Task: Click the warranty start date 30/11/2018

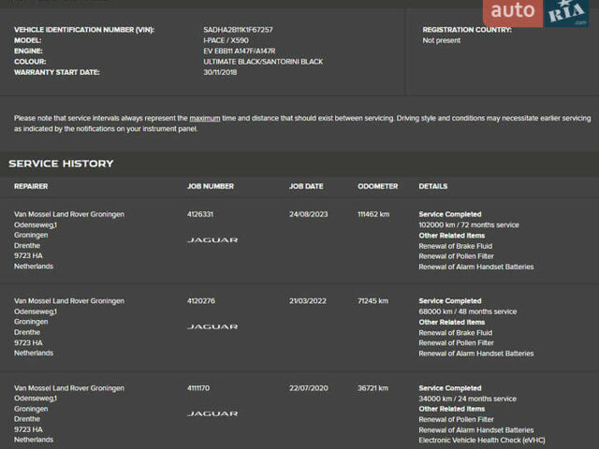Action: pyautogui.click(x=221, y=72)
